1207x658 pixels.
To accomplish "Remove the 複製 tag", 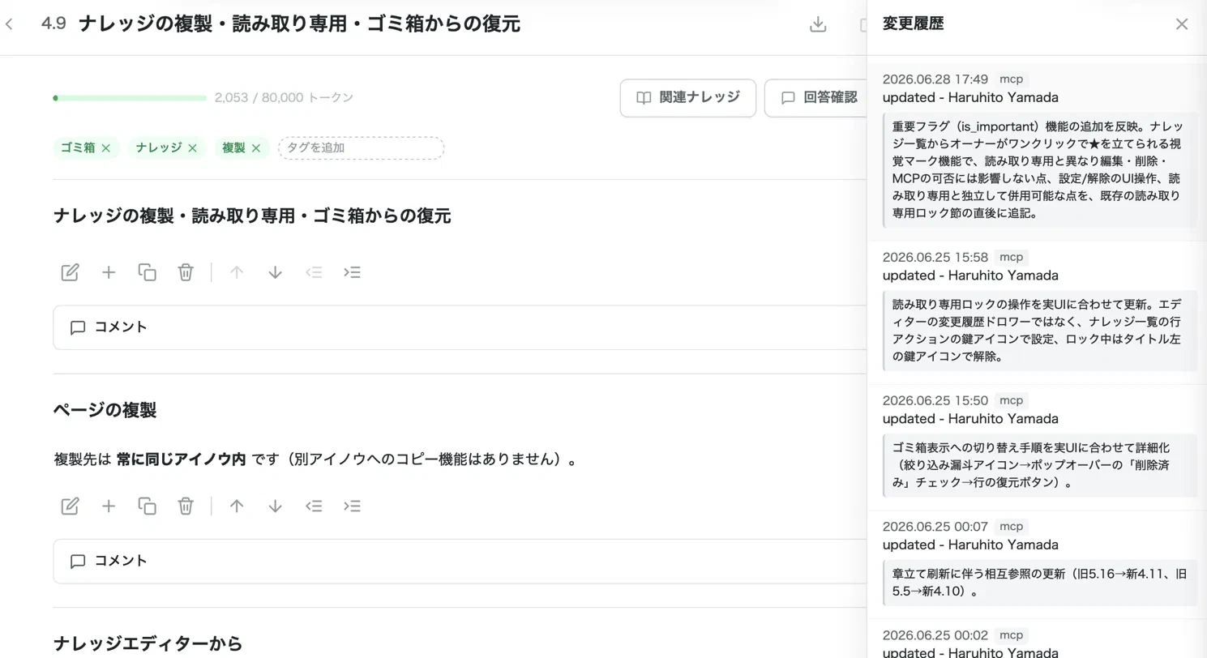I will [x=256, y=148].
